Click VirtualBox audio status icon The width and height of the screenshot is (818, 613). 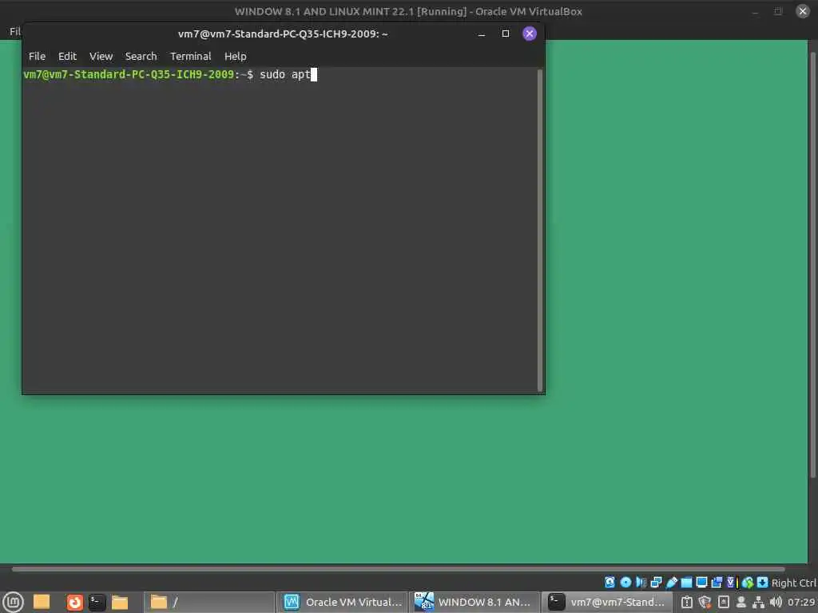[x=641, y=582]
